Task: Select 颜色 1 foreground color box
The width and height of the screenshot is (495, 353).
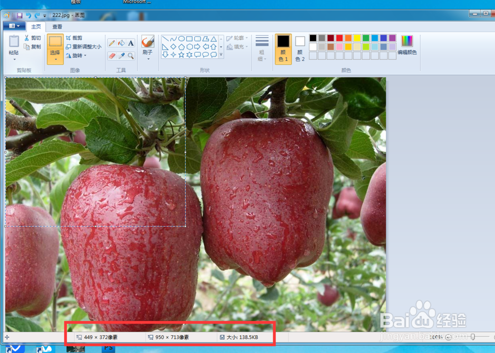Action: tap(283, 48)
